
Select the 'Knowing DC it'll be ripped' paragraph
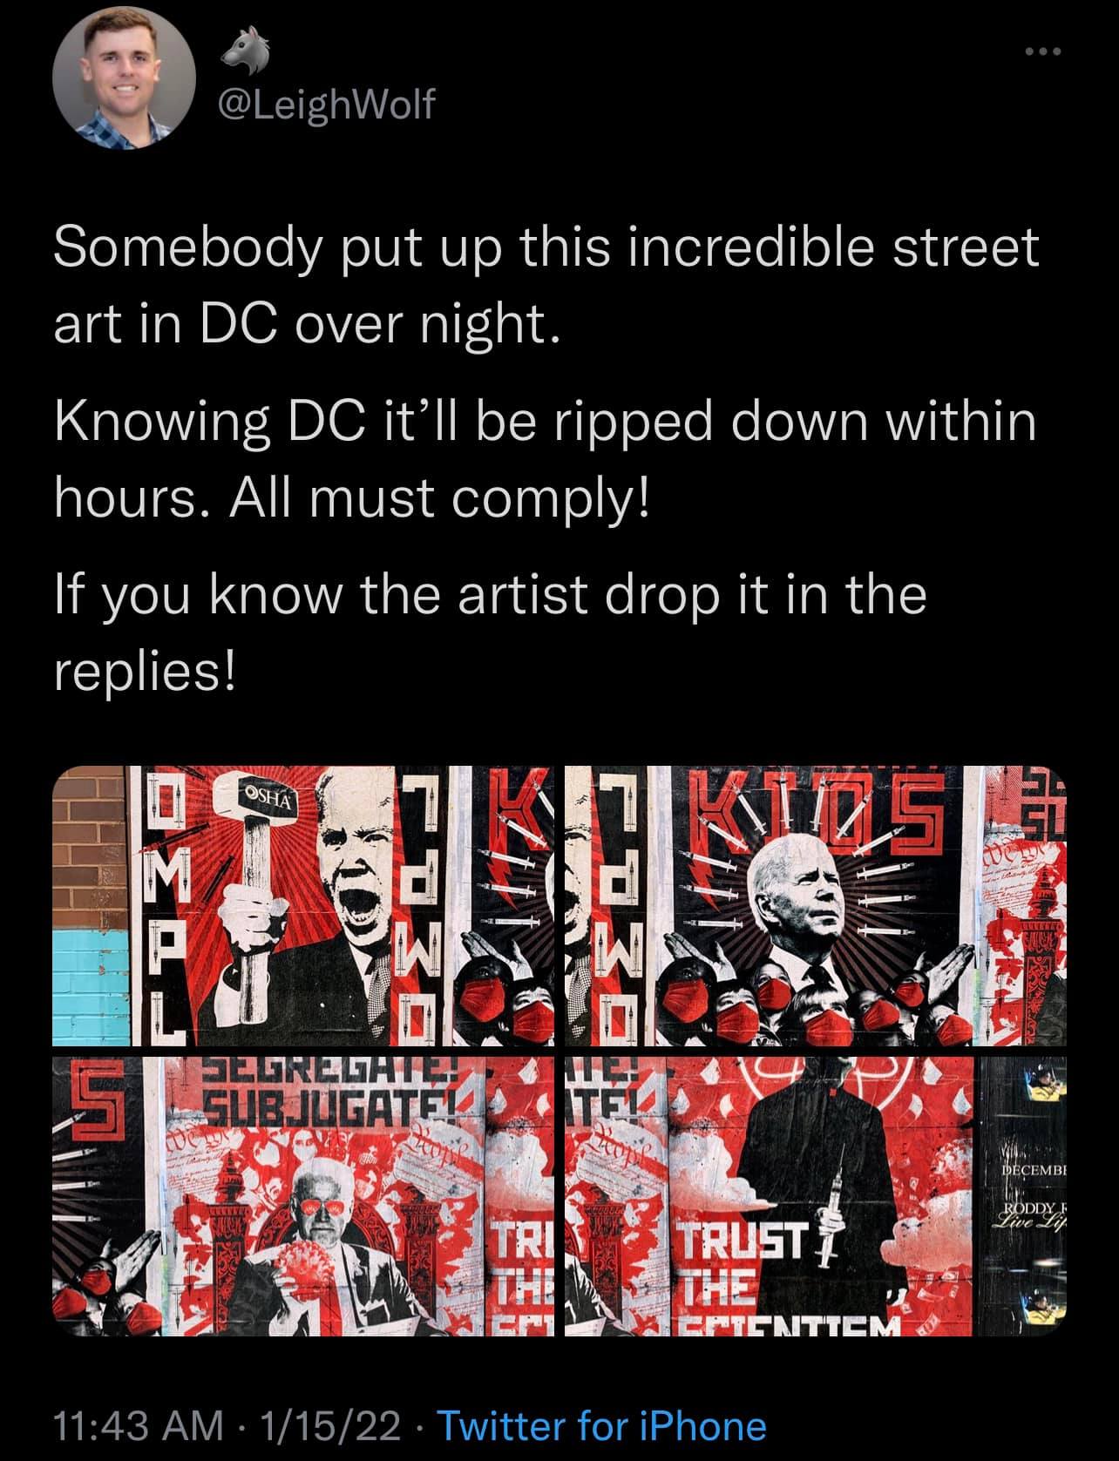[546, 459]
